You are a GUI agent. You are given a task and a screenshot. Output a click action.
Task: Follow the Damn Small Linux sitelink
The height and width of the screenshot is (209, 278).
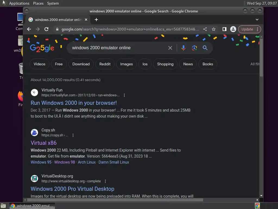click(x=114, y=162)
